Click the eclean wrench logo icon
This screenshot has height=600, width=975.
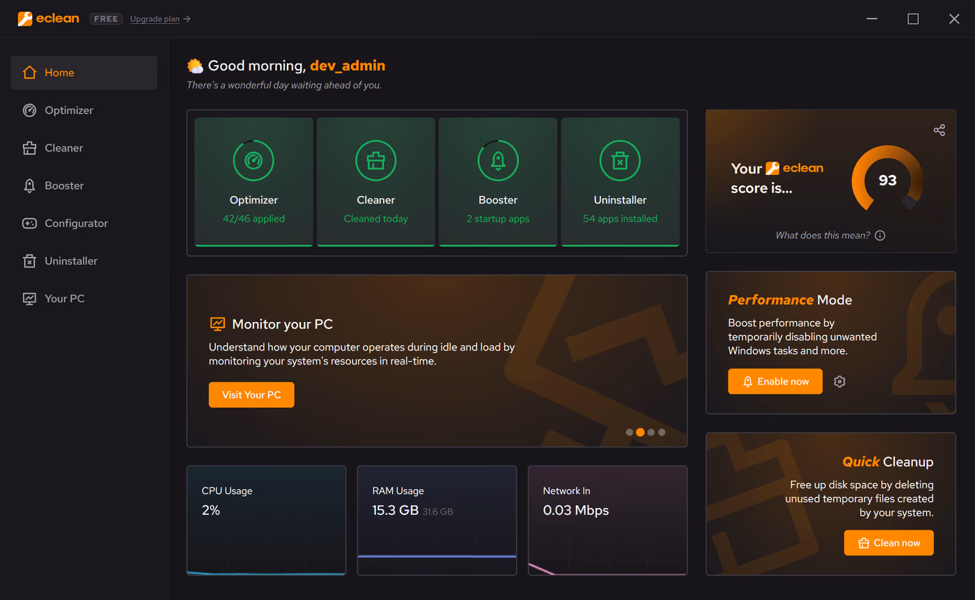click(25, 19)
